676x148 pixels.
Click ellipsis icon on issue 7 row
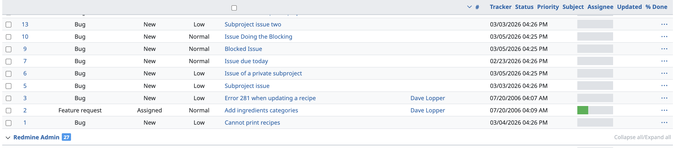pos(664,61)
